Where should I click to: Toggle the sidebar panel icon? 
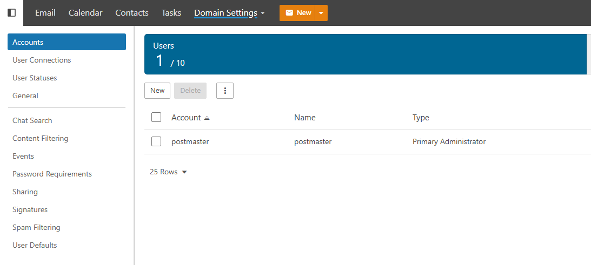[x=11, y=13]
